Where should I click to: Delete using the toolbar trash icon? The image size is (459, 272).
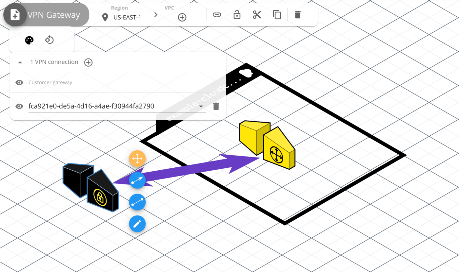[297, 15]
